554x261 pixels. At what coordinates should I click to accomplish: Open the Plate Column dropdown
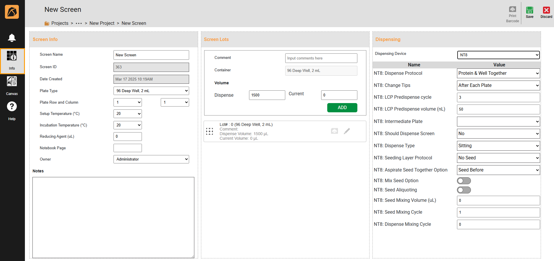[175, 102]
